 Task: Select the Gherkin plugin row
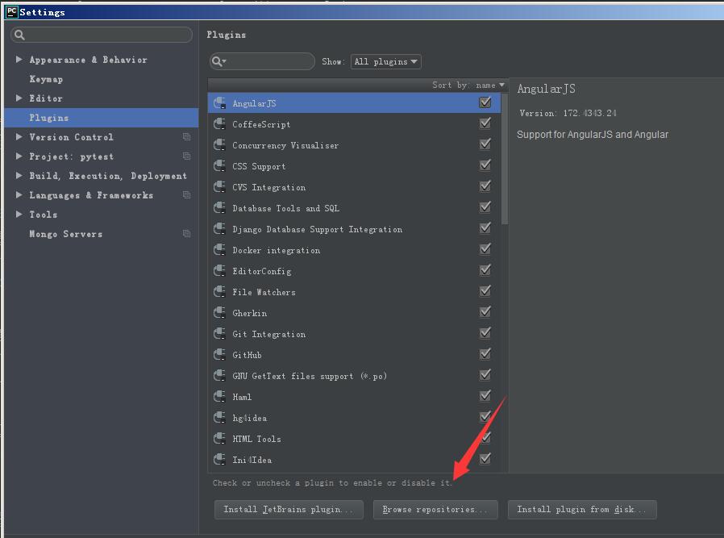354,313
